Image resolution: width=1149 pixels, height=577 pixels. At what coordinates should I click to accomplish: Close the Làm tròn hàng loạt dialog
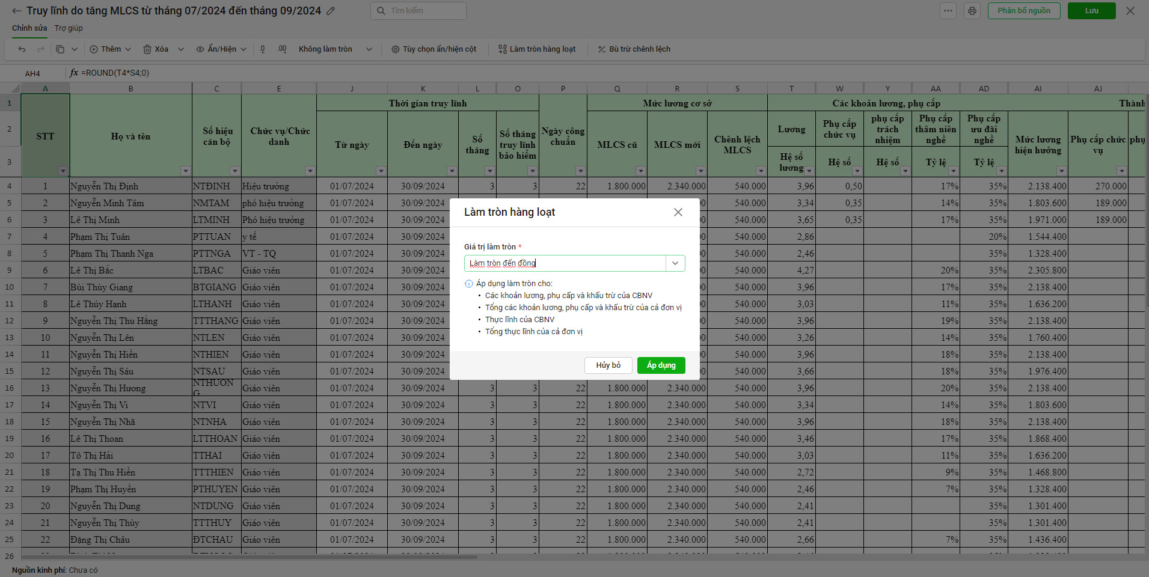tap(678, 212)
